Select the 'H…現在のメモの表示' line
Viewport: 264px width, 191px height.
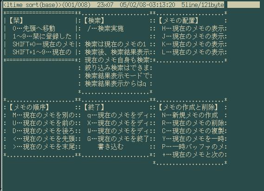[193, 29]
